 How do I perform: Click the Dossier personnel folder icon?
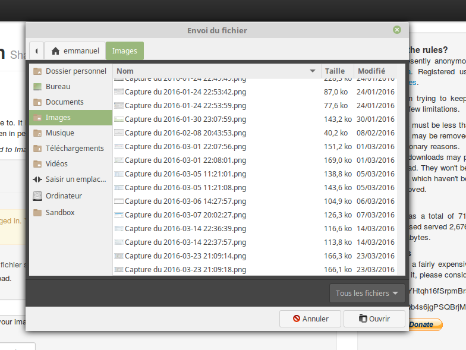click(37, 71)
